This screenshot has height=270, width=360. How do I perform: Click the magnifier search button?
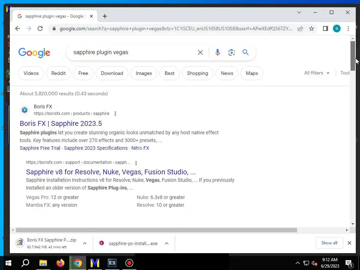[245, 52]
